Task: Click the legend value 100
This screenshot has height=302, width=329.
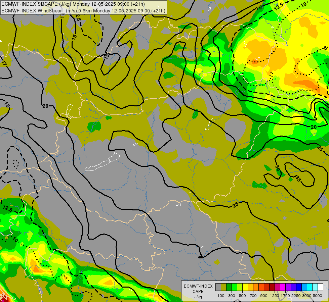Action: click(x=221, y=296)
